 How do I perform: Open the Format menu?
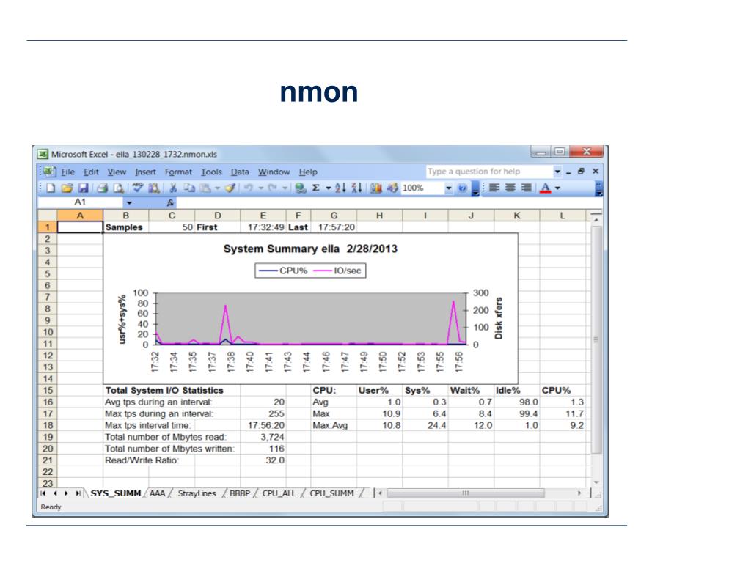tap(178, 172)
